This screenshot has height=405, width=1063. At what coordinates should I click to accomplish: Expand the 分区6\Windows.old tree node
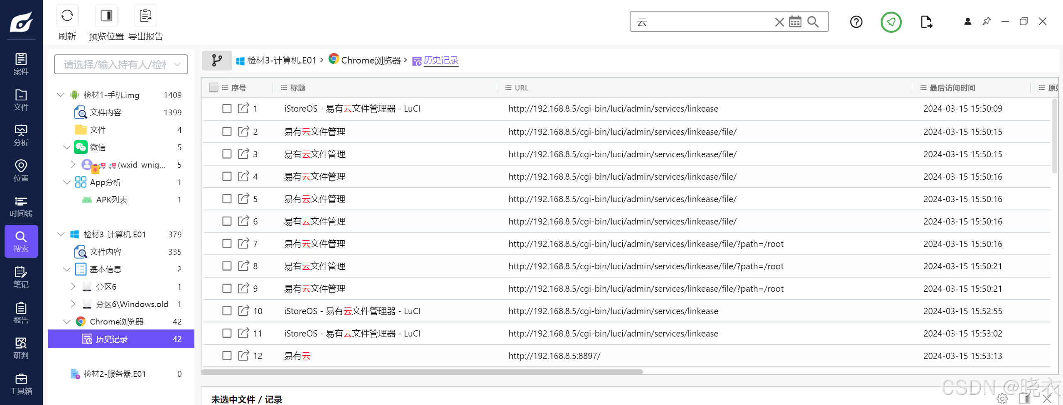[x=73, y=304]
